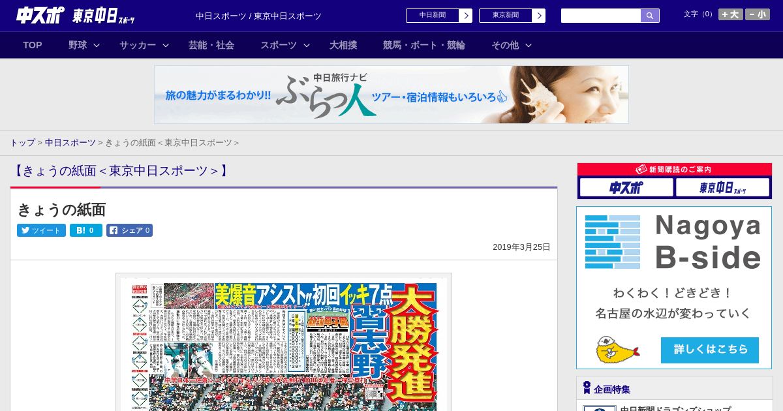Focus the site search input field
Viewport: 783px width, 411px height.
[x=601, y=16]
